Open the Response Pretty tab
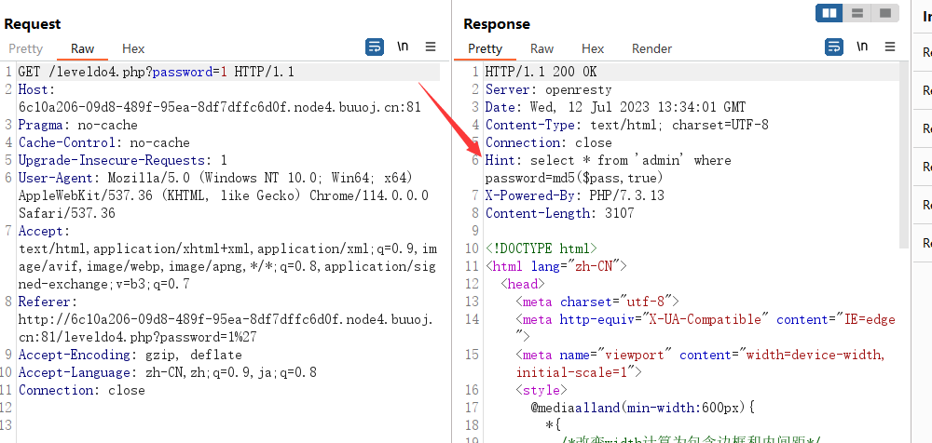 (x=485, y=48)
